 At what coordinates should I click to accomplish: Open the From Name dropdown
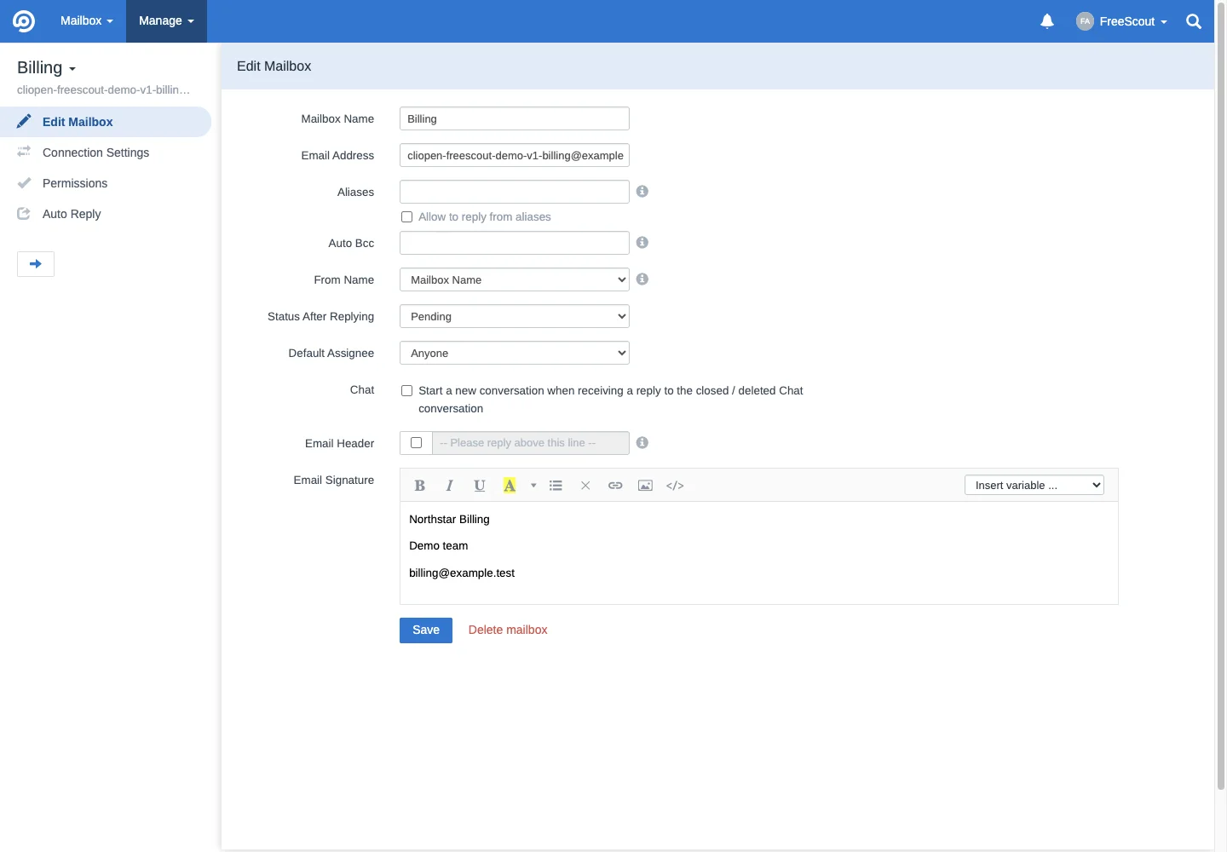(x=515, y=279)
